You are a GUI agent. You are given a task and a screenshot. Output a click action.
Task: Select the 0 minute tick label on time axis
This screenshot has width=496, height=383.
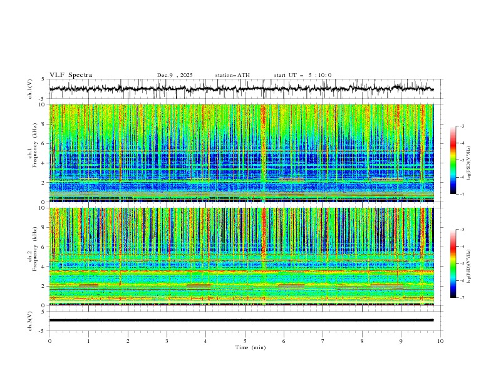(x=50, y=341)
